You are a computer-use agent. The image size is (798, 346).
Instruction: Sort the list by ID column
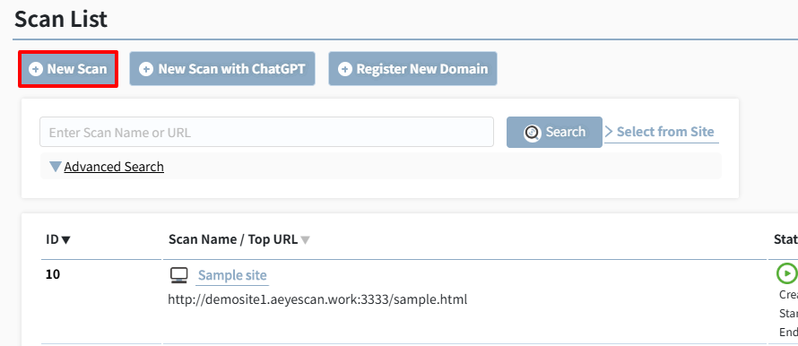pos(58,239)
